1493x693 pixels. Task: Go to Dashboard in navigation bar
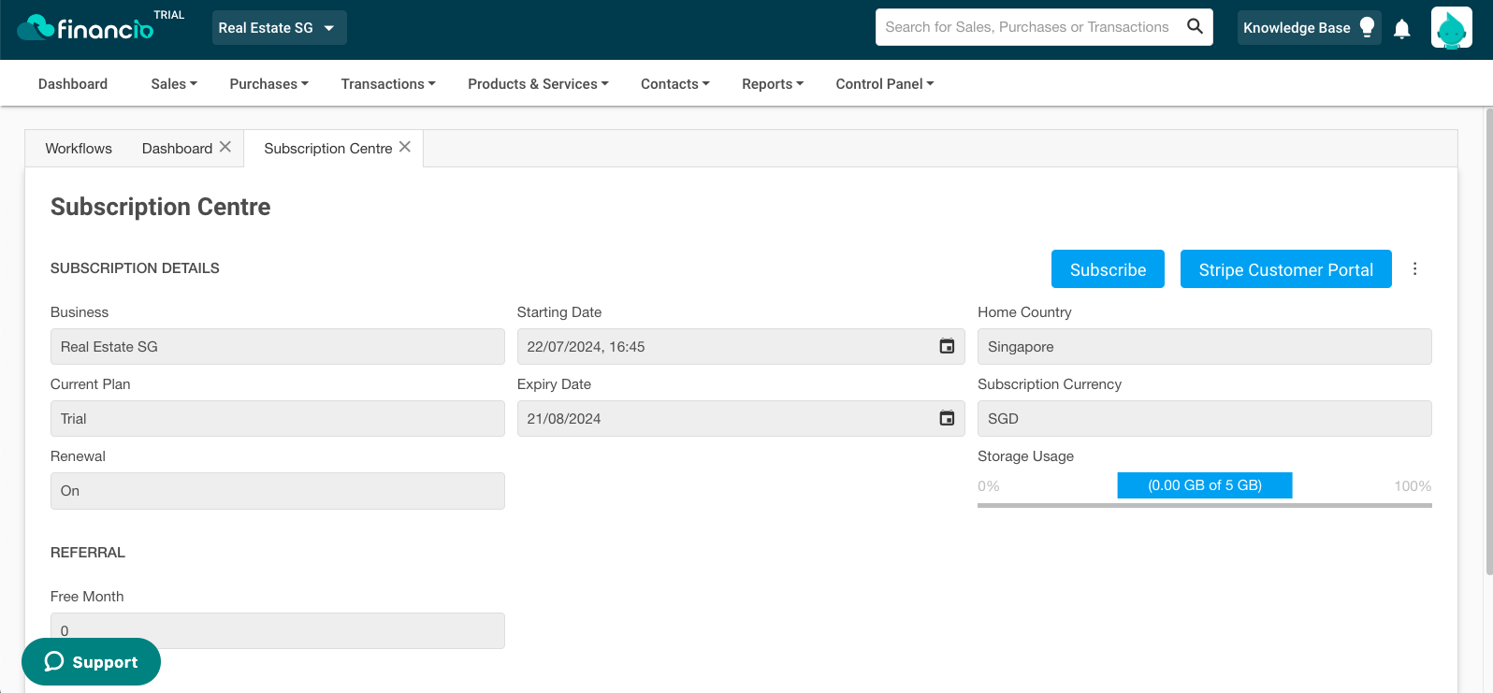pyautogui.click(x=73, y=84)
